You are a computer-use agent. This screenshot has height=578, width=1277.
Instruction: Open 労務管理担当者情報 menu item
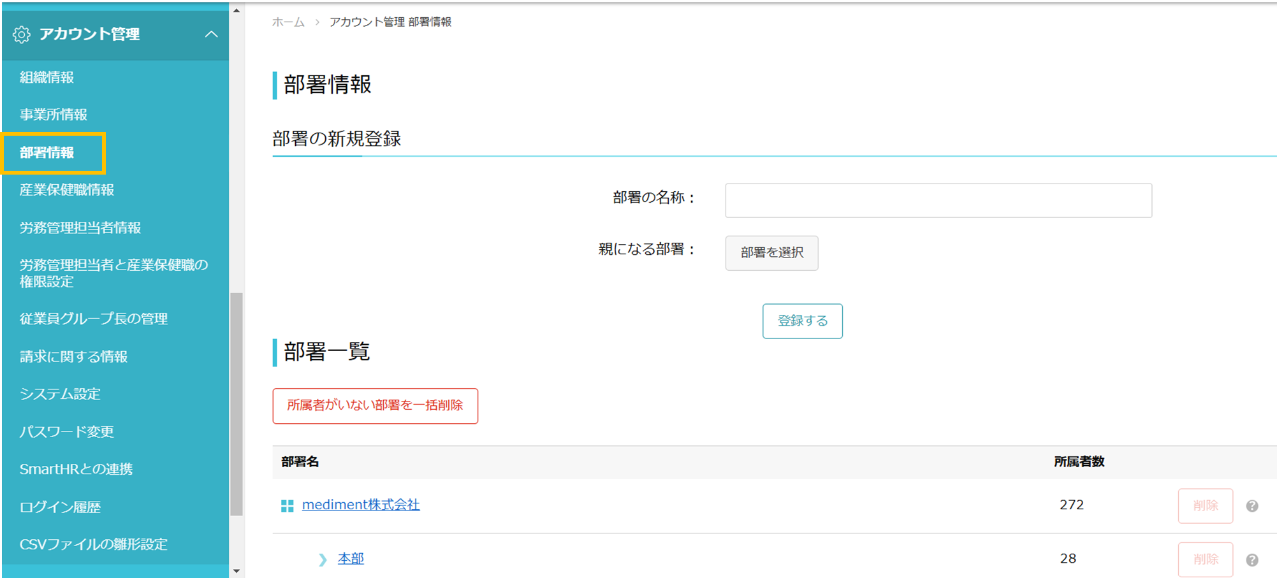pos(80,228)
